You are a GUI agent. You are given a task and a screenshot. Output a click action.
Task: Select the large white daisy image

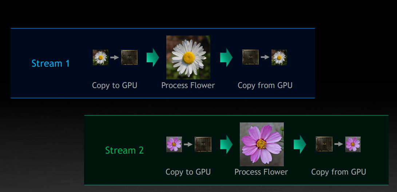[x=188, y=57]
